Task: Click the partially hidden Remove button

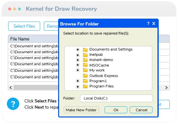Action: point(51,26)
